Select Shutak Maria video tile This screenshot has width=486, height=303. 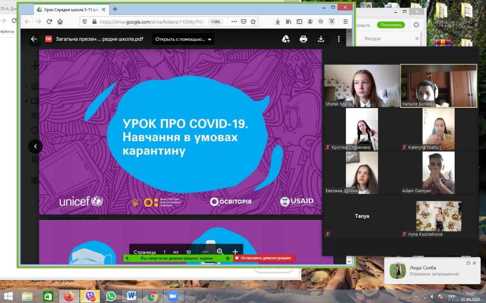point(362,86)
